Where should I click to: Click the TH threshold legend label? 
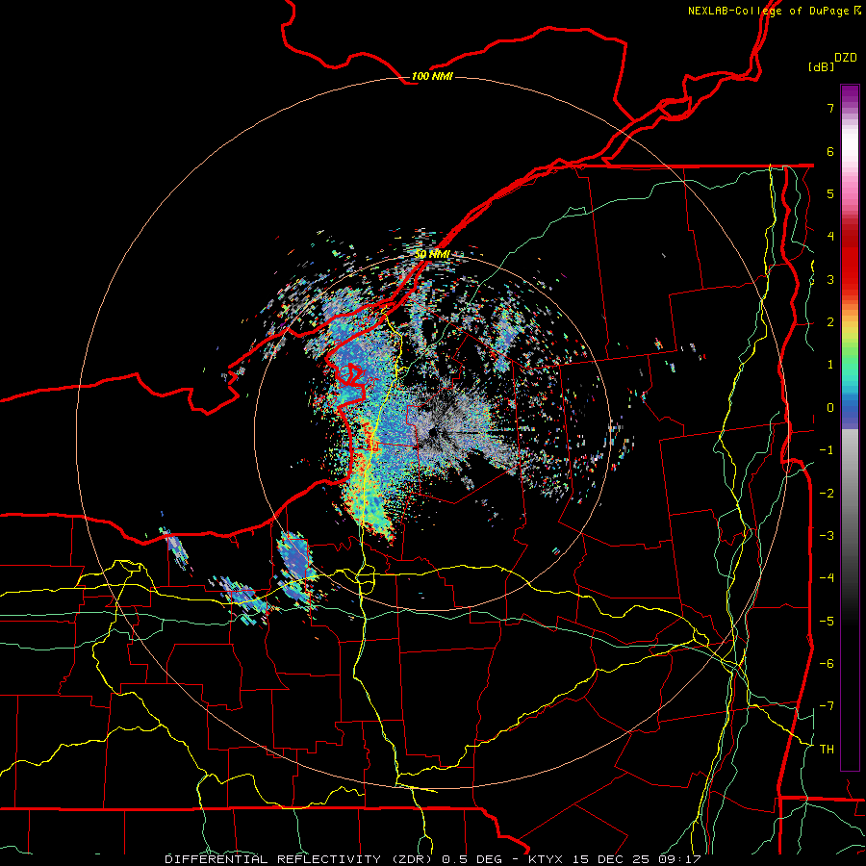point(827,750)
